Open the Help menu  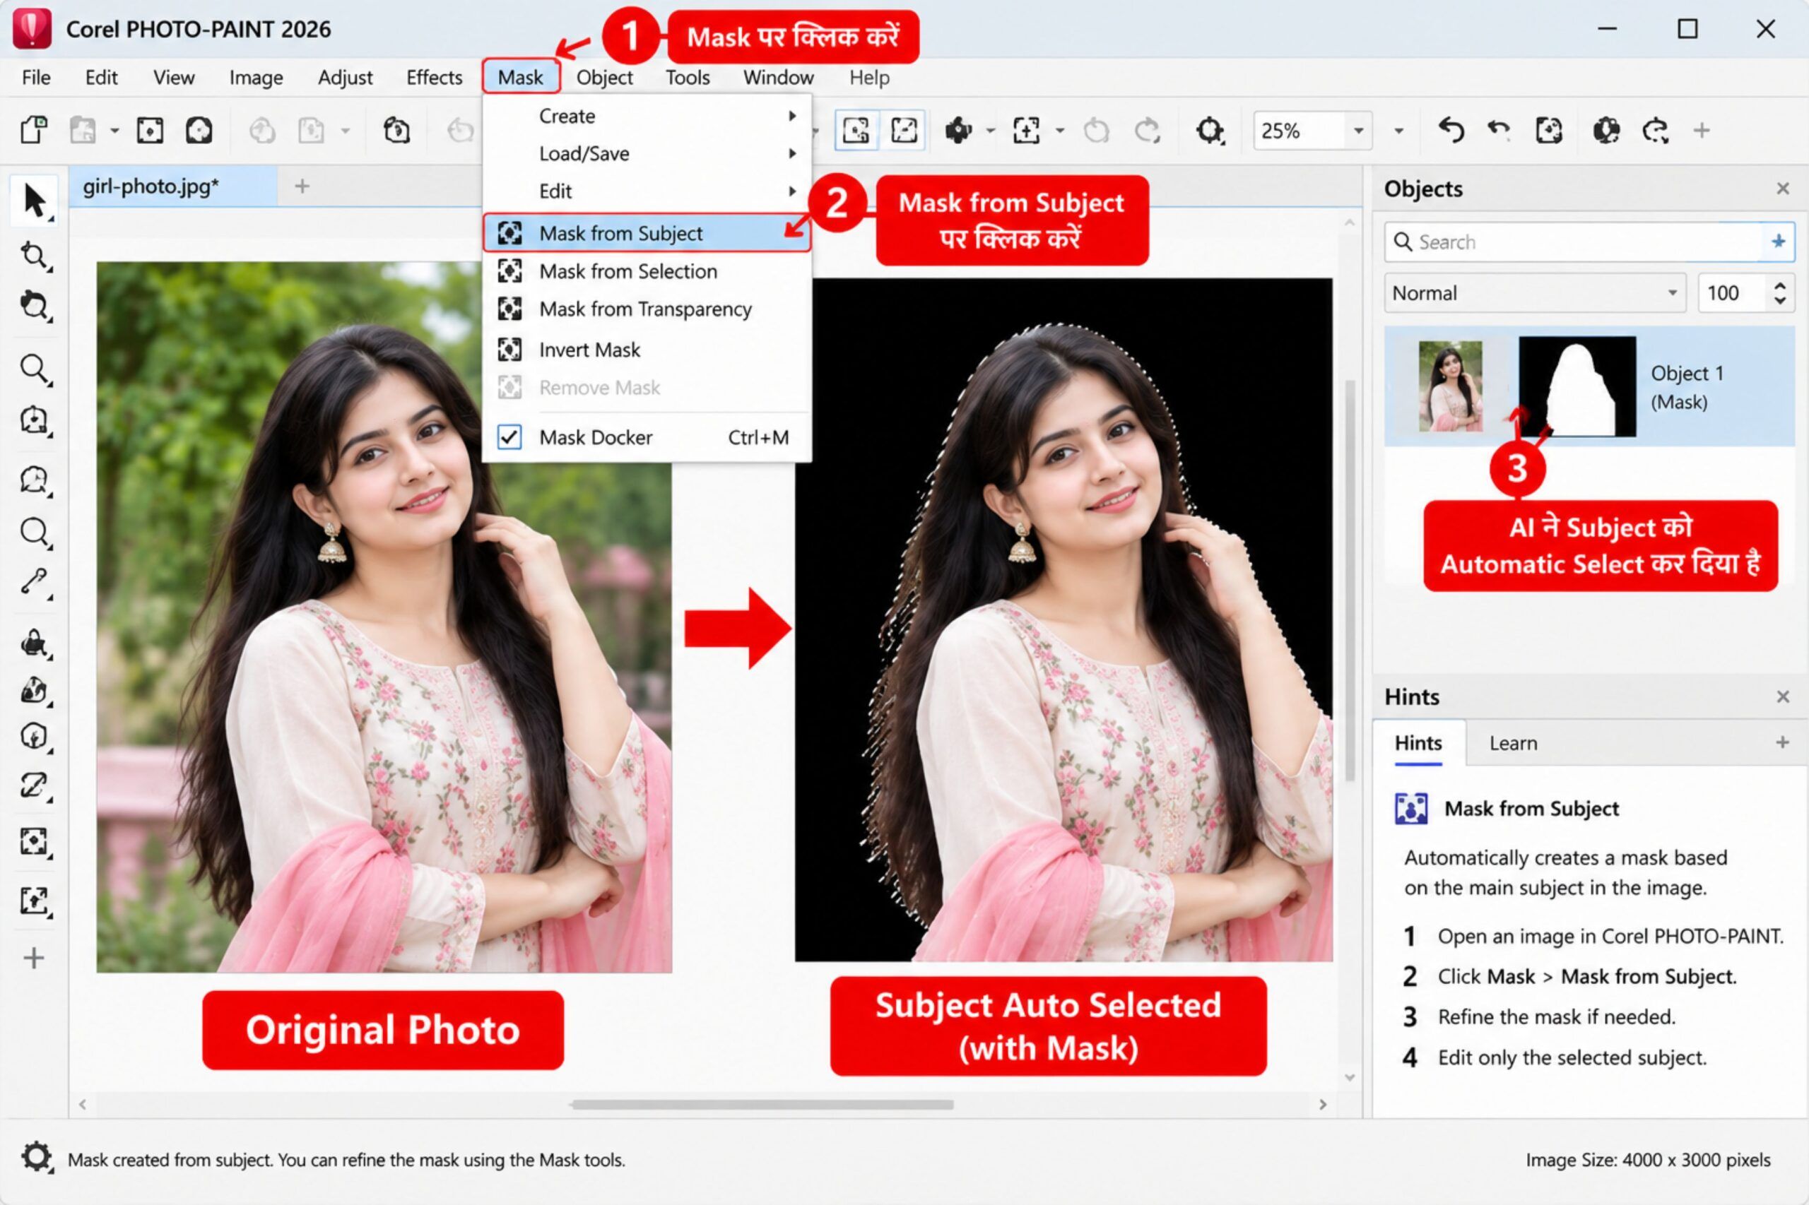pos(868,77)
